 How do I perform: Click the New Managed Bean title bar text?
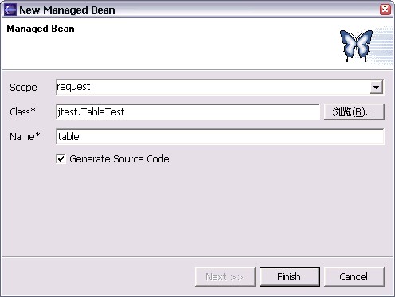67,10
